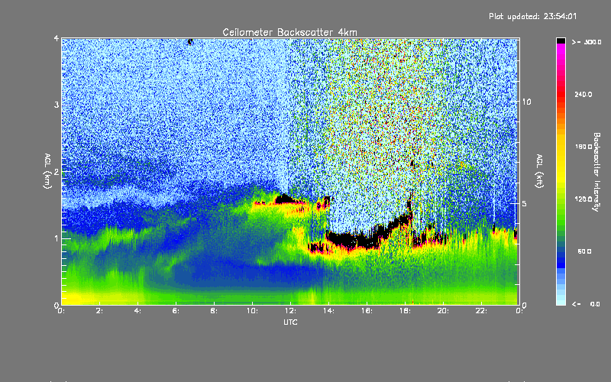Image resolution: width=611 pixels, height=382 pixels.
Task: Click the '10:' UTC hour tick label
Action: click(252, 311)
